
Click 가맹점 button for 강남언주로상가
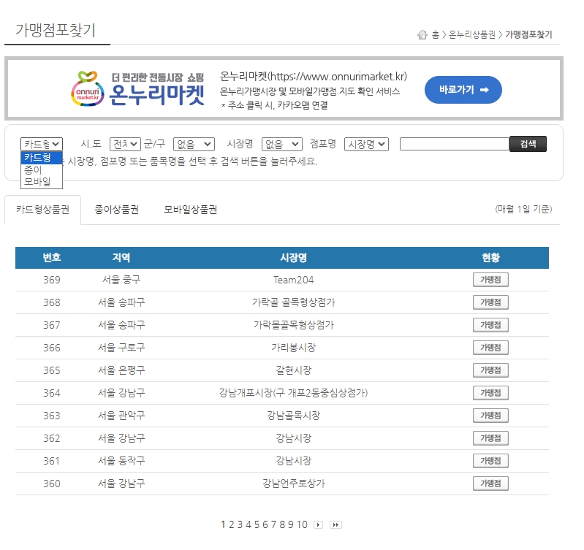(490, 484)
